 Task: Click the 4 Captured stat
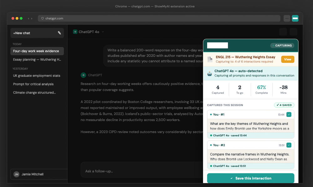[x=218, y=90]
